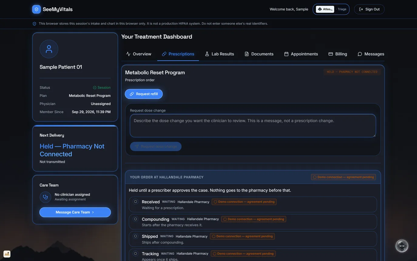Click the demo connection badge in the order header
This screenshot has height=261, width=417.
tap(344, 177)
